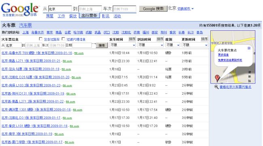
Task: Choose hot destination 南京
Action: pyautogui.click(x=50, y=32)
